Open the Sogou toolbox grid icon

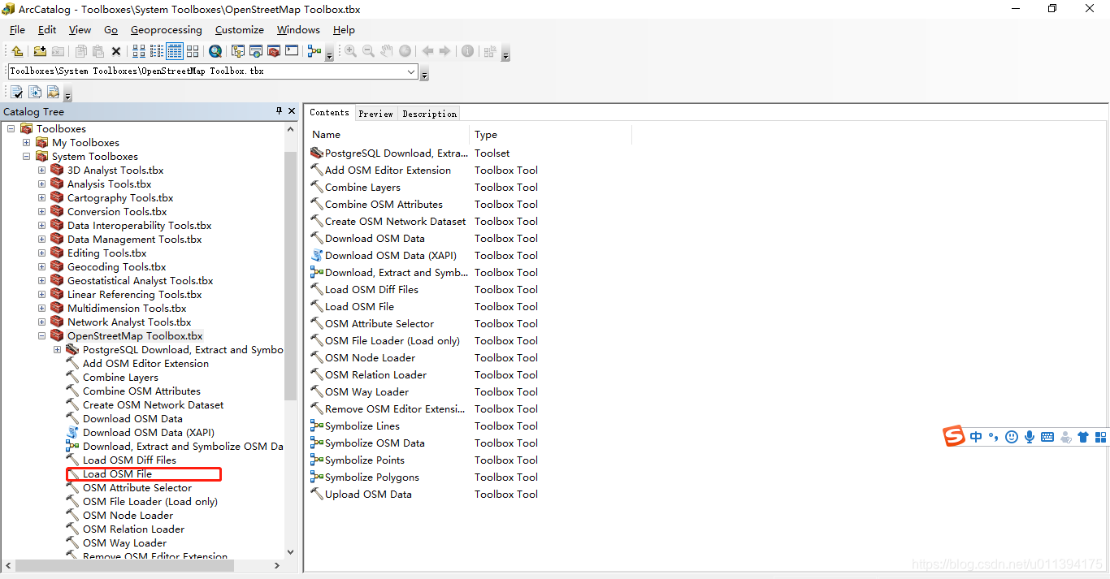1101,437
